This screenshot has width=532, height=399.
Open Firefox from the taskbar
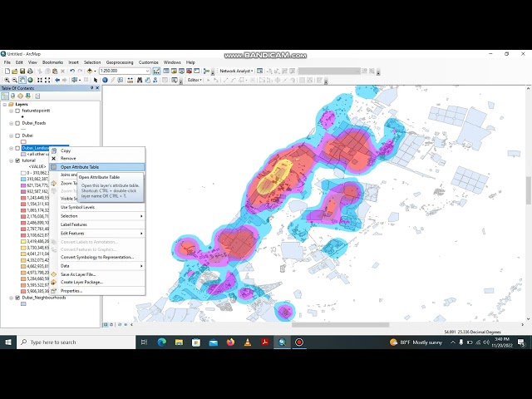pyautogui.click(x=231, y=342)
